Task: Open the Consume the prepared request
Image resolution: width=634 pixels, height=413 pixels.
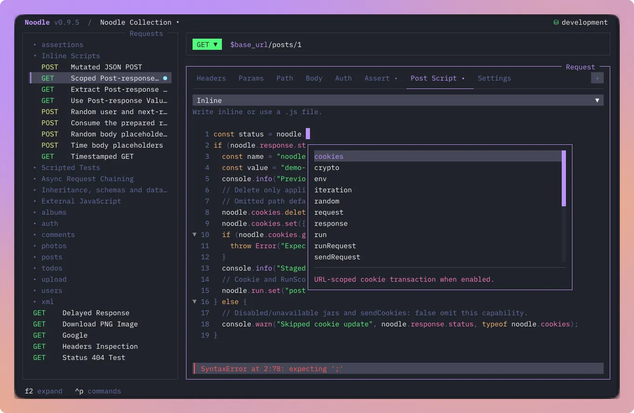Action: tap(100, 123)
